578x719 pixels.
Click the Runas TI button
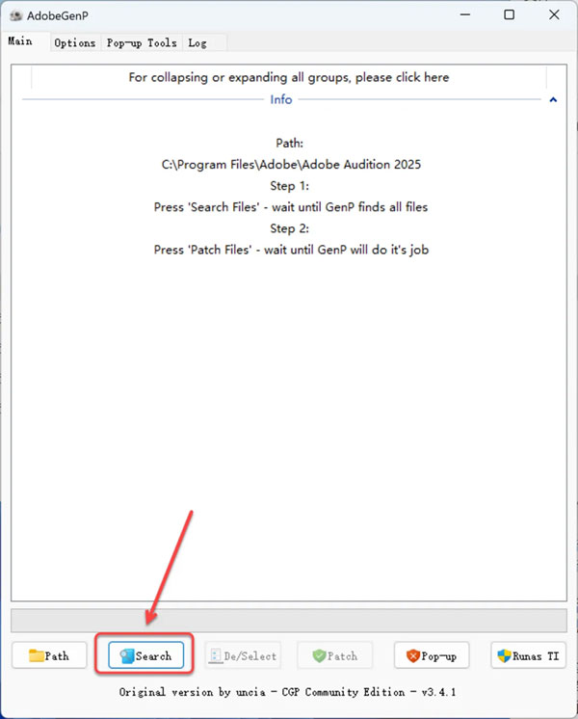tap(529, 655)
